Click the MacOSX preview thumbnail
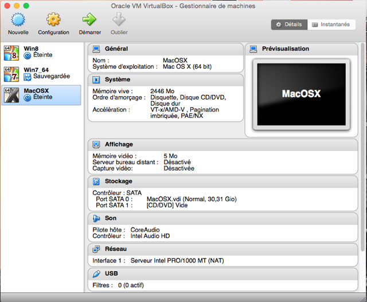 [x=302, y=94]
